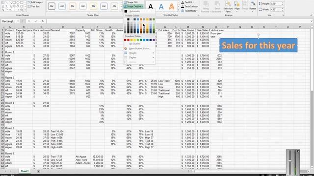Viewport: 314px width, 176px height.
Task: Decrease the Width using the down spinner
Action: point(283,10)
